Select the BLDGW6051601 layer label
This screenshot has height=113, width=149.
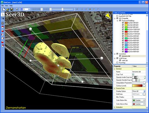click(133, 45)
